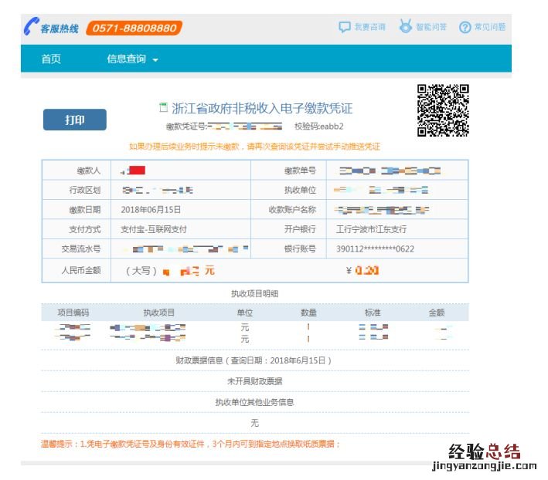Viewport: 548px width, 480px height.
Task: Click the customer hotline phone icon
Action: pos(31,27)
